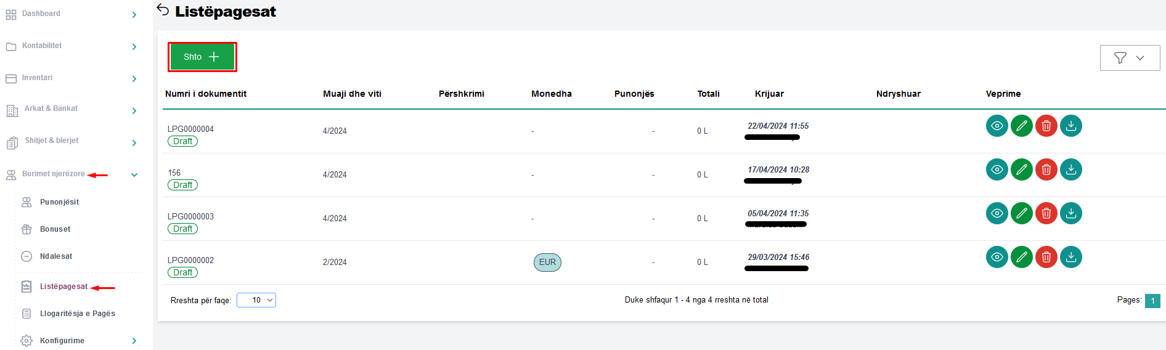1166x350 pixels.
Task: Click the pencil edit icon for LPG0000002
Action: tap(1021, 257)
